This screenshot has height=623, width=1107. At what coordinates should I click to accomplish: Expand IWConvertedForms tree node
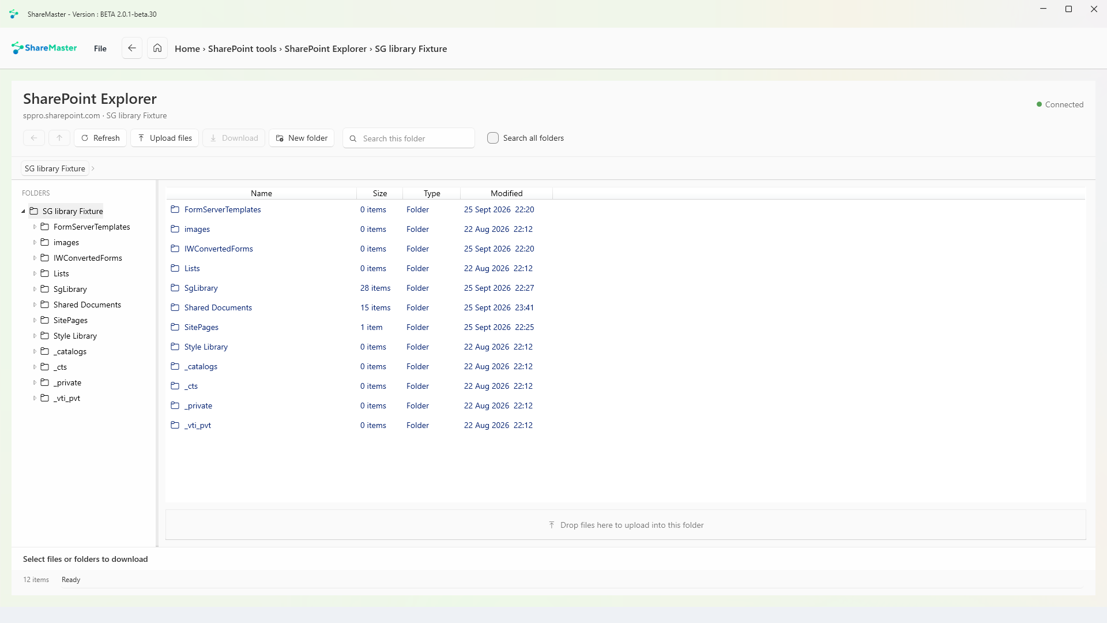(x=35, y=258)
